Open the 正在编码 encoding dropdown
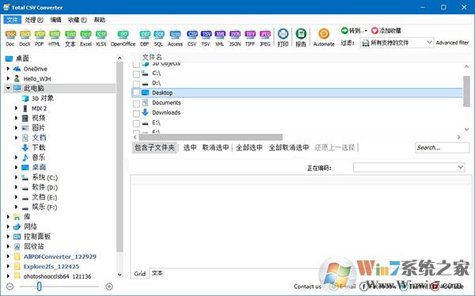Screen dimensions: 475x296 (x=409, y=167)
